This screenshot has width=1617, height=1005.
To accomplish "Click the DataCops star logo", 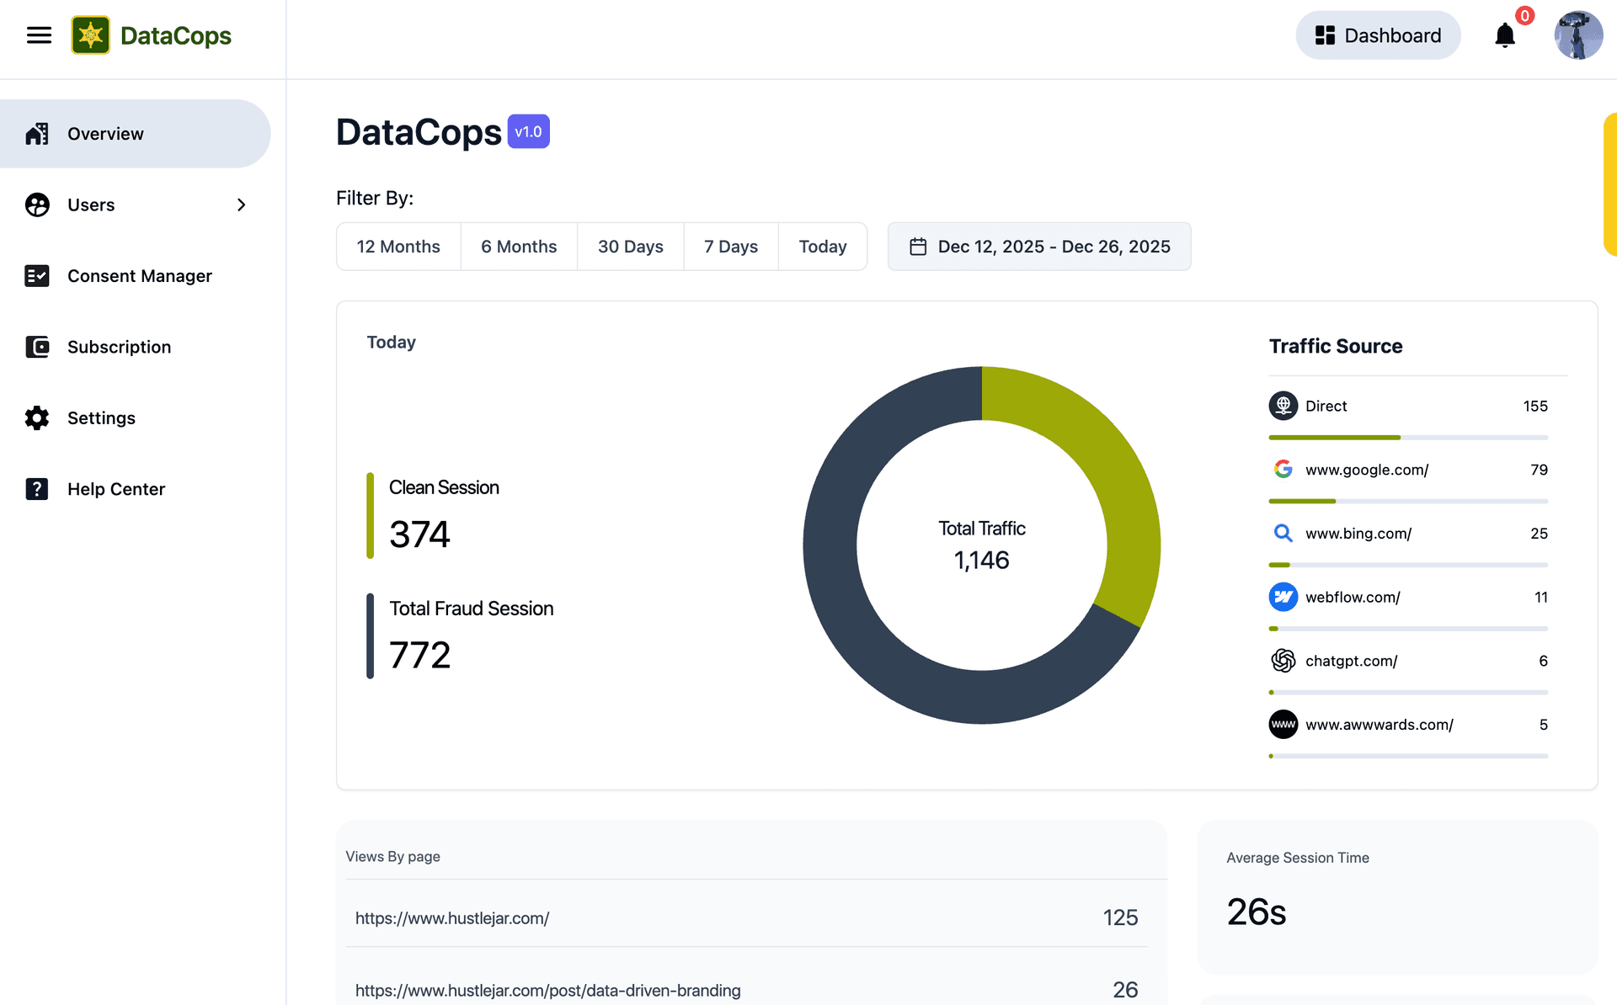I will [x=90, y=35].
